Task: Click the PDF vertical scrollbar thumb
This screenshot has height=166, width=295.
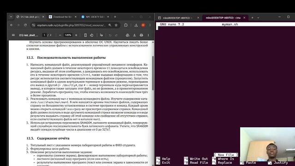Action: (x=153, y=73)
